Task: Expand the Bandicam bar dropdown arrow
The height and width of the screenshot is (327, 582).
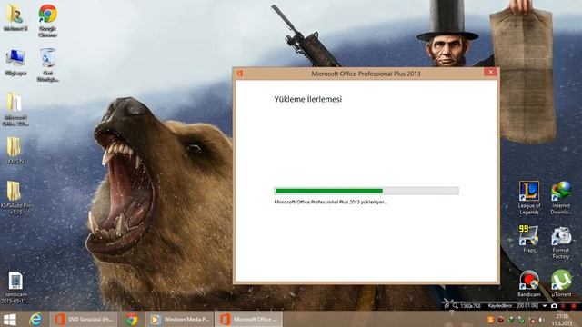Action: 545,306
